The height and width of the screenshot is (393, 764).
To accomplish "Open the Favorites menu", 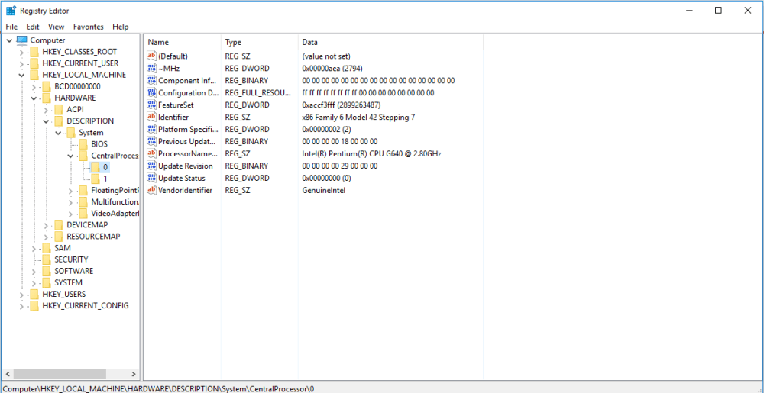I will (x=88, y=27).
